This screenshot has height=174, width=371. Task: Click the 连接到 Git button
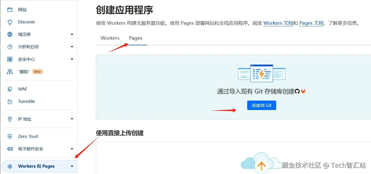[261, 105]
